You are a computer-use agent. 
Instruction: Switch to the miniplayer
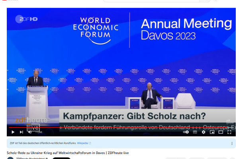212,132
